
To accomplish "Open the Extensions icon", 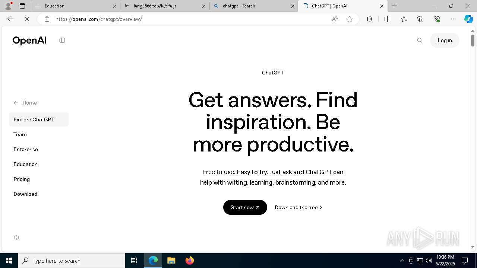I will coord(369,19).
